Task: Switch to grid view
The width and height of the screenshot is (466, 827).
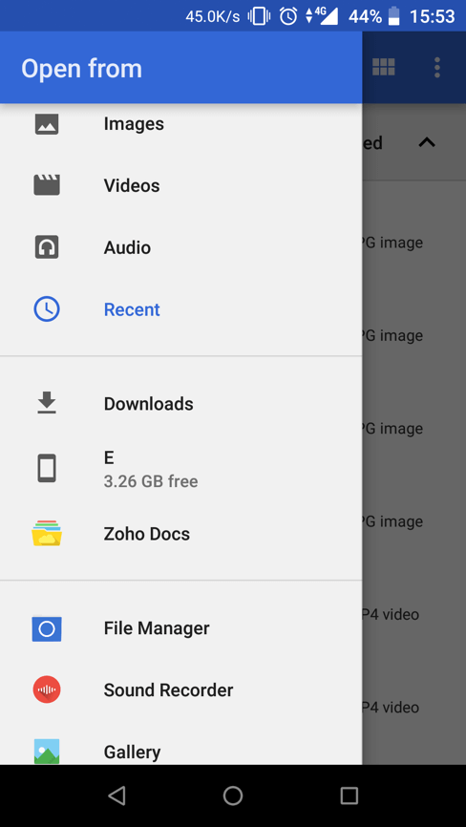Action: point(384,67)
